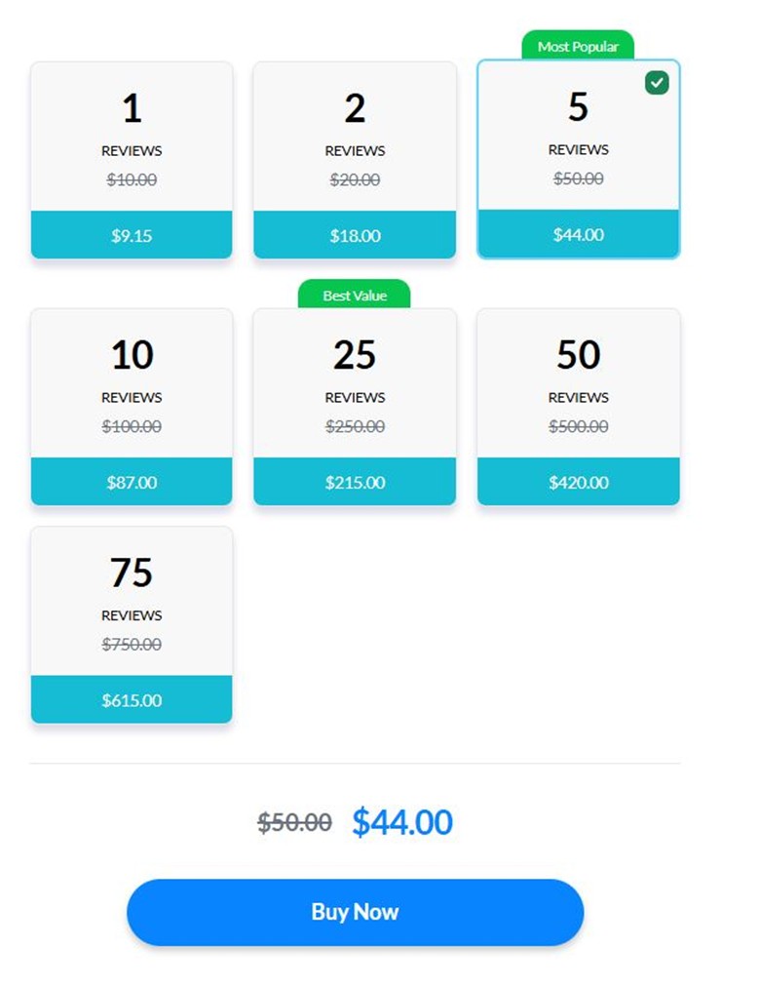Click the $18.00 price bar
Viewport: 760px width, 988px height.
point(355,235)
